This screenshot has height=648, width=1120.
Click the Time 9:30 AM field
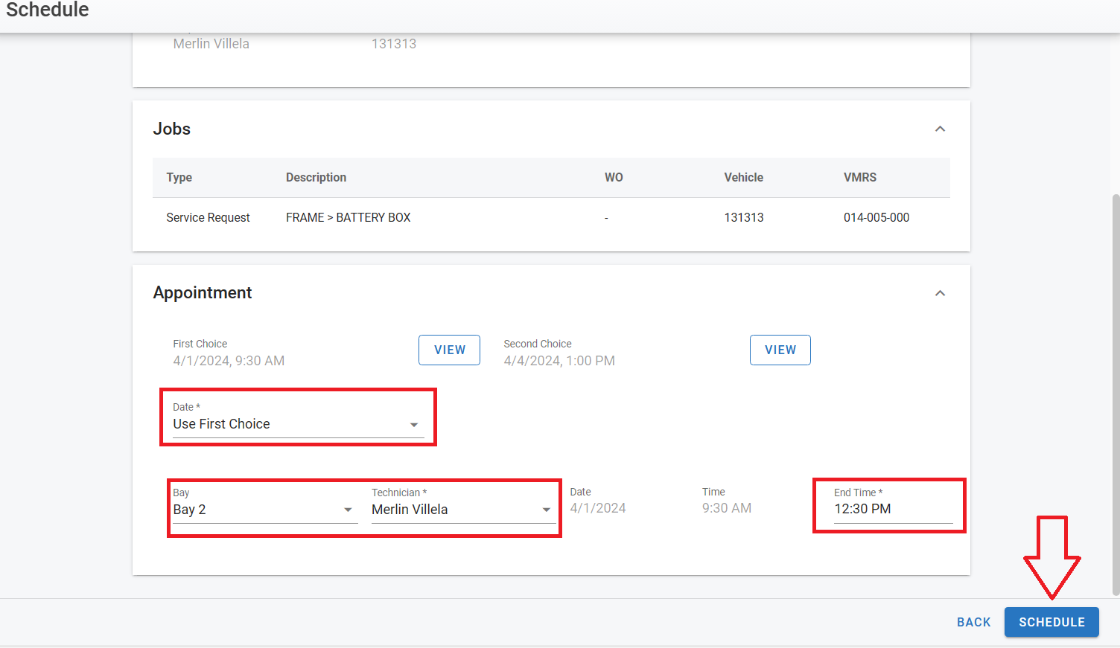(727, 508)
